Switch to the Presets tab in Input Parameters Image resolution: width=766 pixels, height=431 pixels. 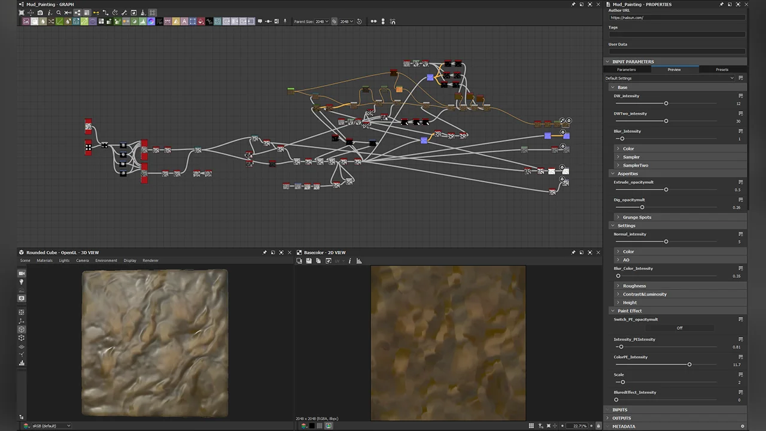coord(722,69)
